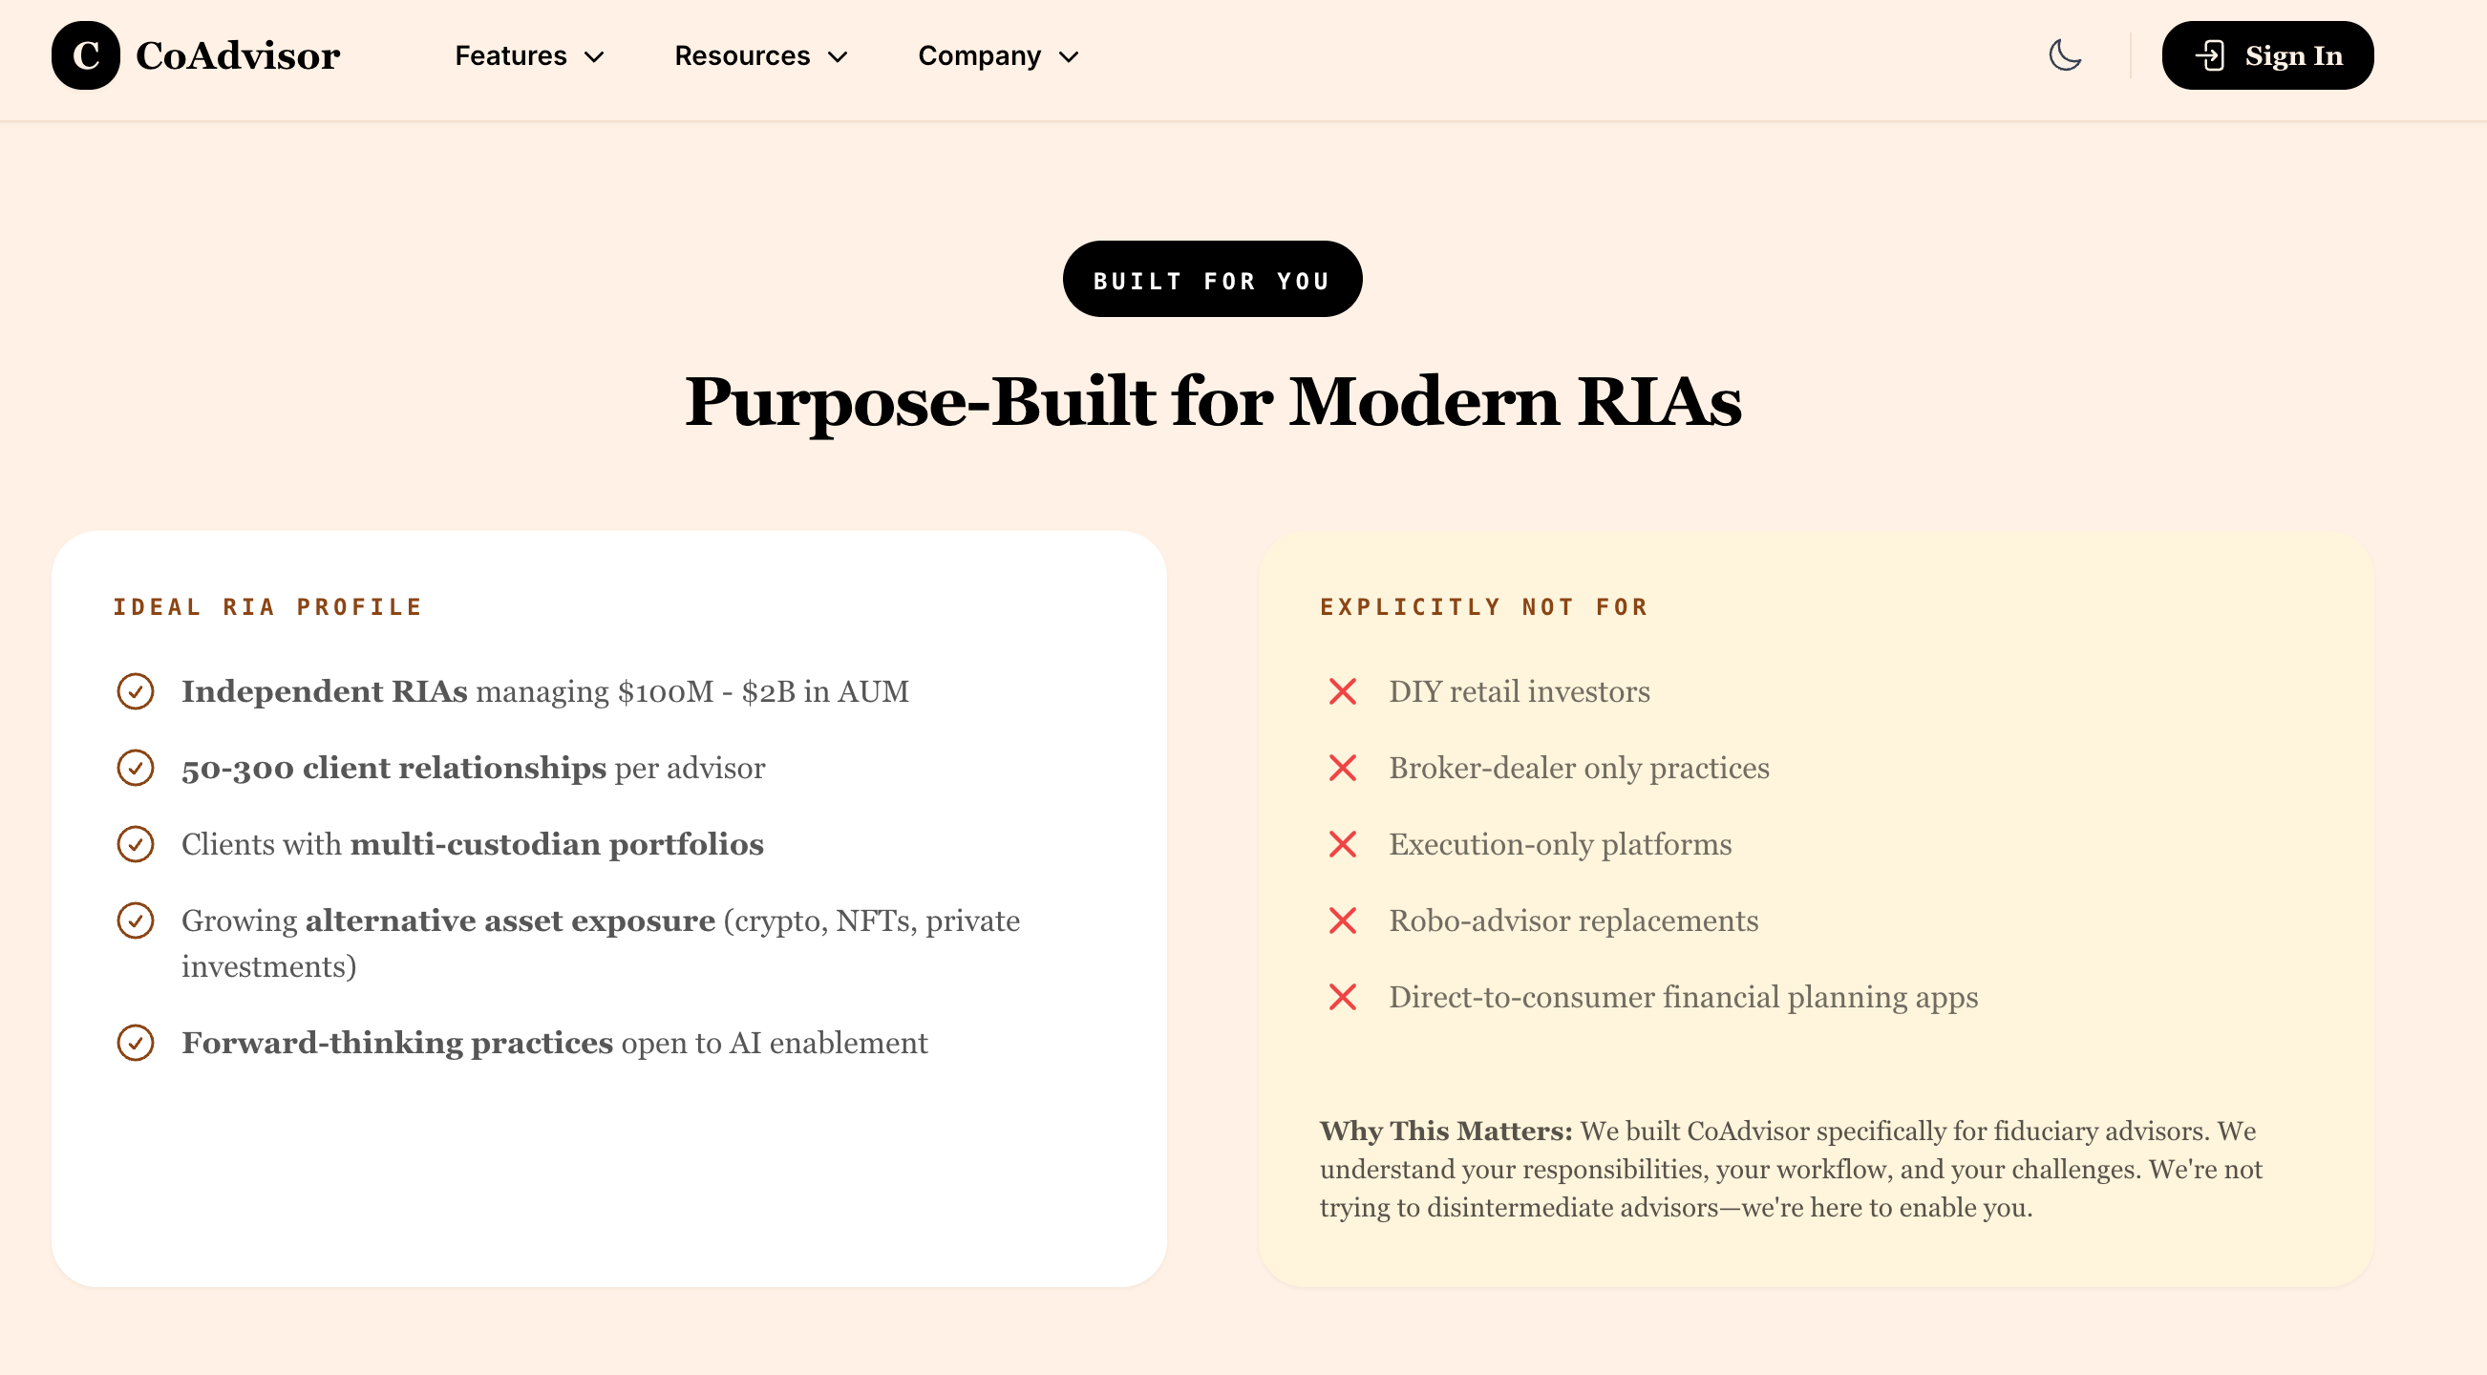
Task: Expand the Company dropdown chevron
Action: pos(1069,57)
